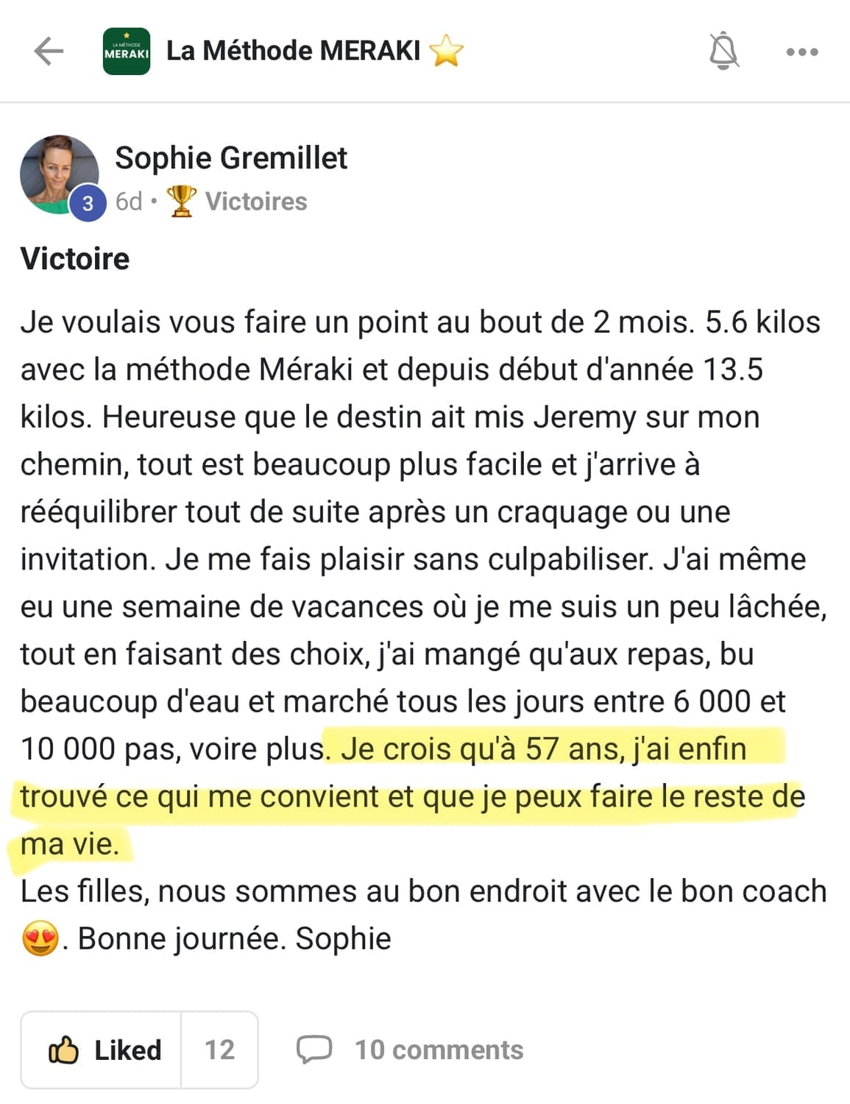
Task: Open the Victoires category
Action: pos(255,202)
